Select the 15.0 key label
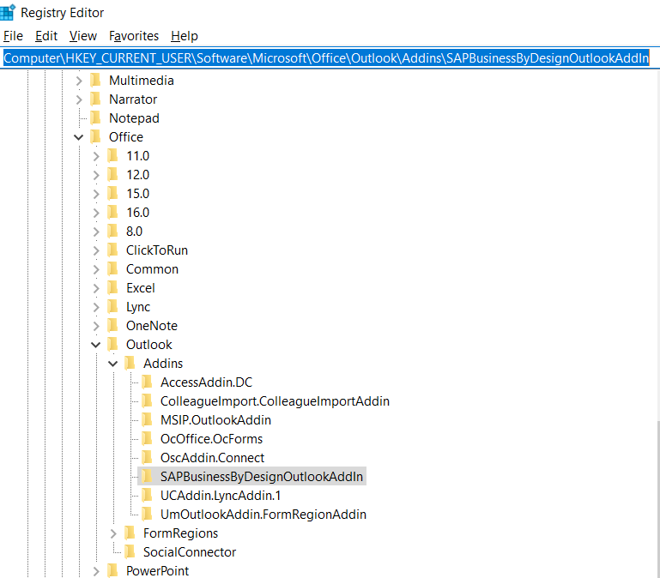Viewport: 660px width, 578px height. click(x=137, y=194)
